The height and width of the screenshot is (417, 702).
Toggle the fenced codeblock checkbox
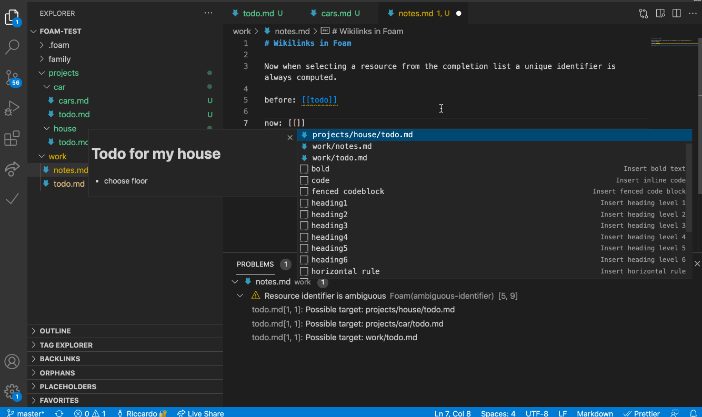coord(304,191)
